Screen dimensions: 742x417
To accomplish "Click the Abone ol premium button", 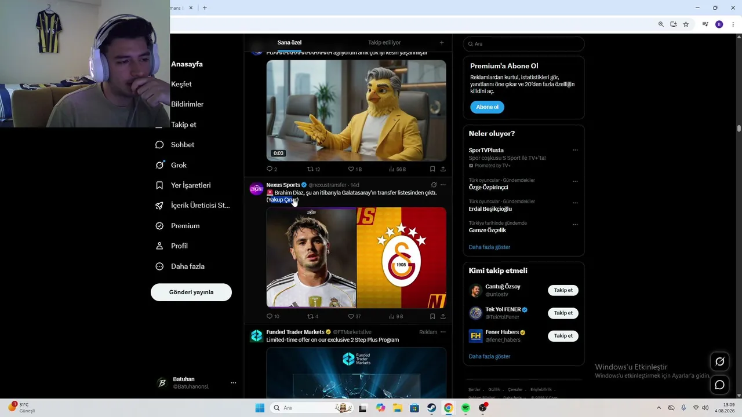I will [x=487, y=107].
